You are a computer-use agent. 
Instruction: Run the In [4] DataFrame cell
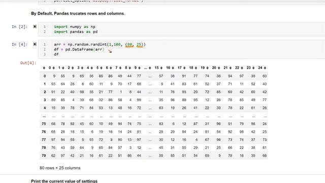coord(35,44)
